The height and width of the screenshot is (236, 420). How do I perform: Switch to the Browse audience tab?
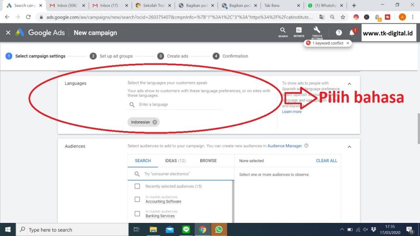coord(208,161)
